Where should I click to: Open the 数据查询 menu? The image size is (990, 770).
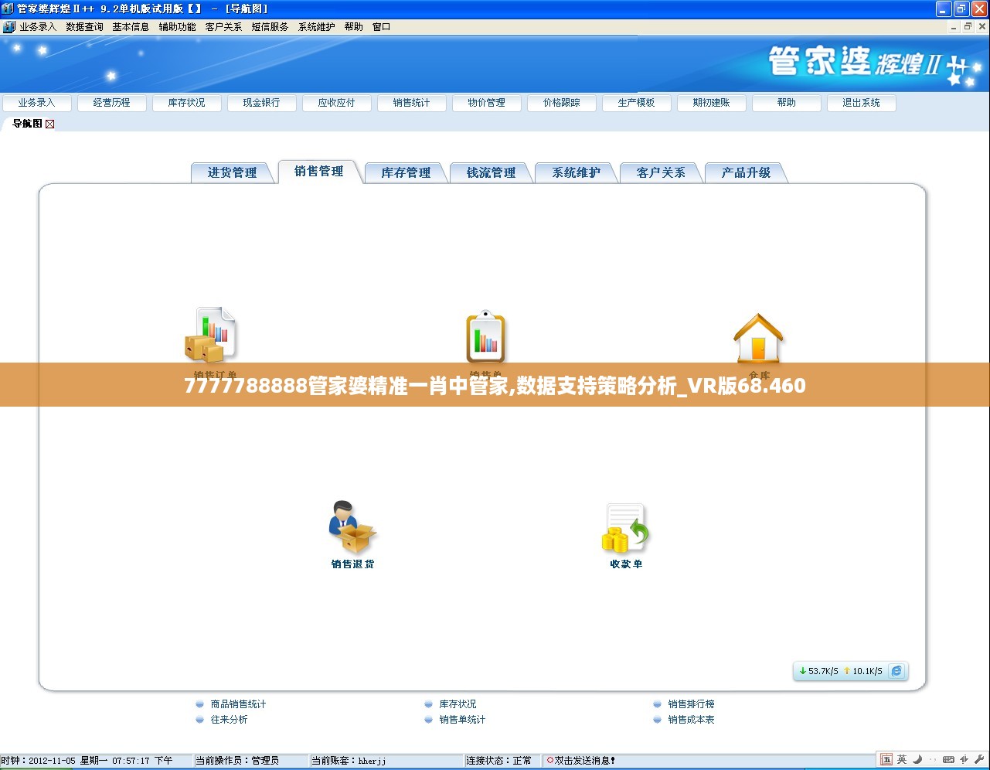(x=84, y=26)
